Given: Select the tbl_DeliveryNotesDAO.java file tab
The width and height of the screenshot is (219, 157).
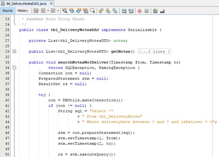Looking at the screenshot, I should [26, 3].
